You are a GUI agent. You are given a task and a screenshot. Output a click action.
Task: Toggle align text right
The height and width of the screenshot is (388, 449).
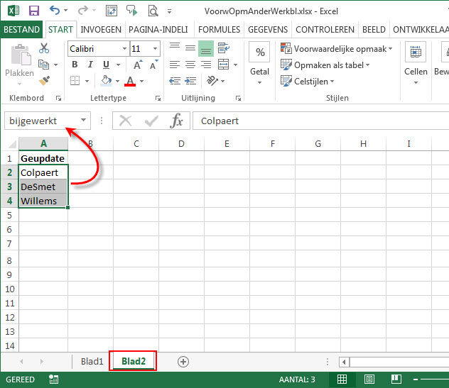206,65
